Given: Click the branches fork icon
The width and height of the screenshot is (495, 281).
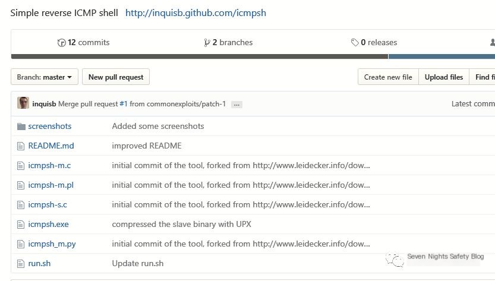Looking at the screenshot, I should [x=207, y=43].
